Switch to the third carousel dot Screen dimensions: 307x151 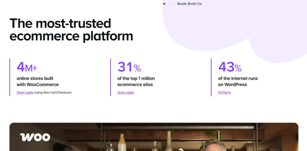coord(172,4)
